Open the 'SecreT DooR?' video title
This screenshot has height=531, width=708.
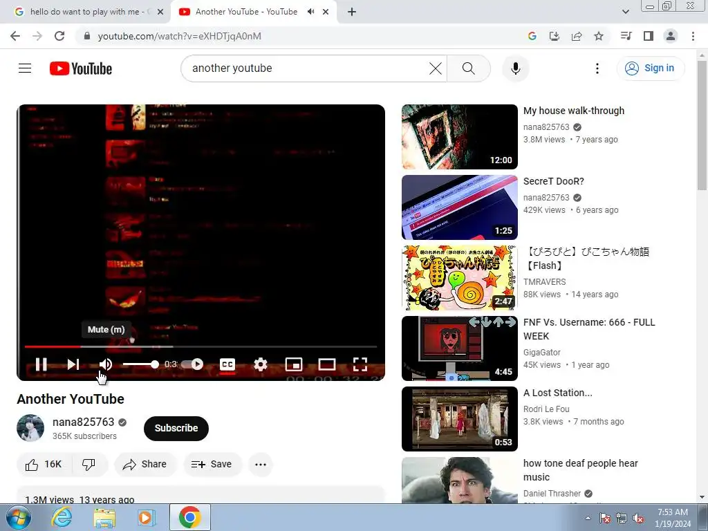click(x=553, y=181)
